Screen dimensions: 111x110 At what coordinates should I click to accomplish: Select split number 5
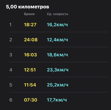(x=11, y=85)
